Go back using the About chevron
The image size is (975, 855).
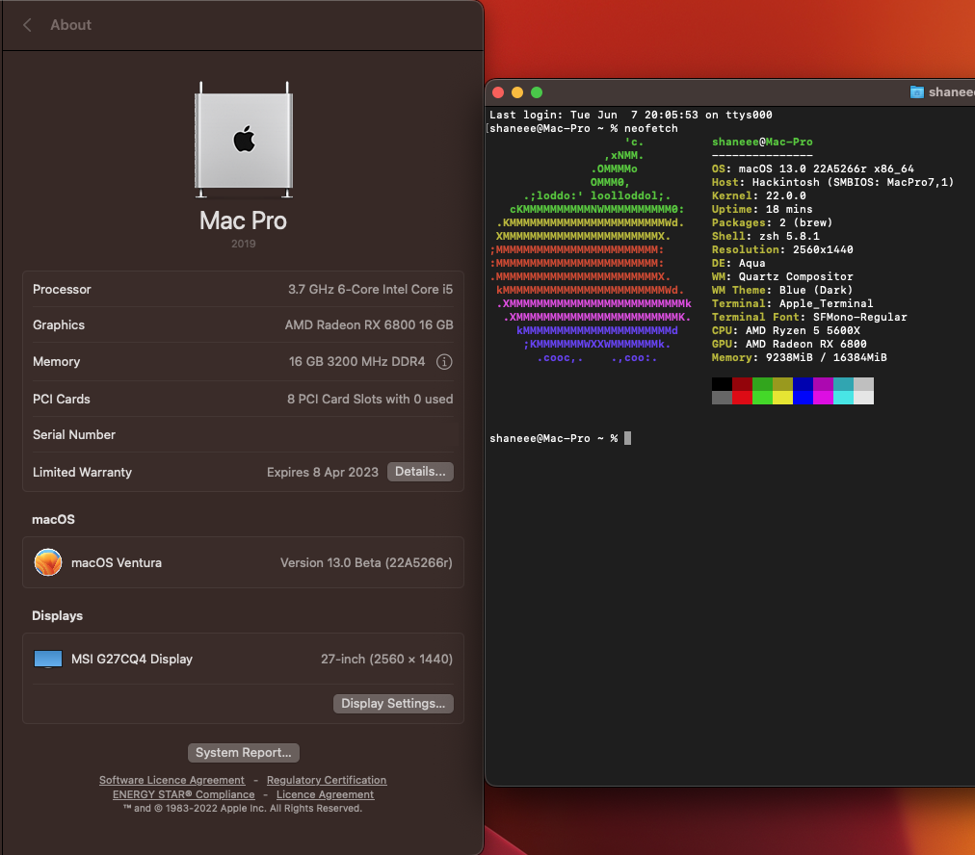pos(27,25)
